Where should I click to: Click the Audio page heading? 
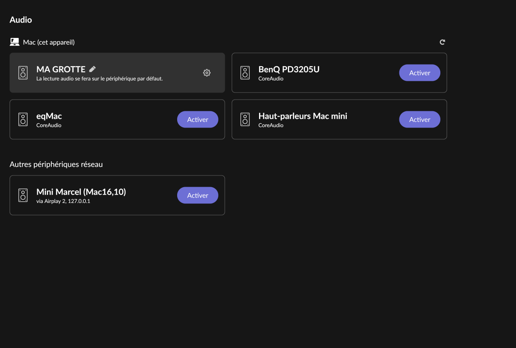pyautogui.click(x=21, y=20)
